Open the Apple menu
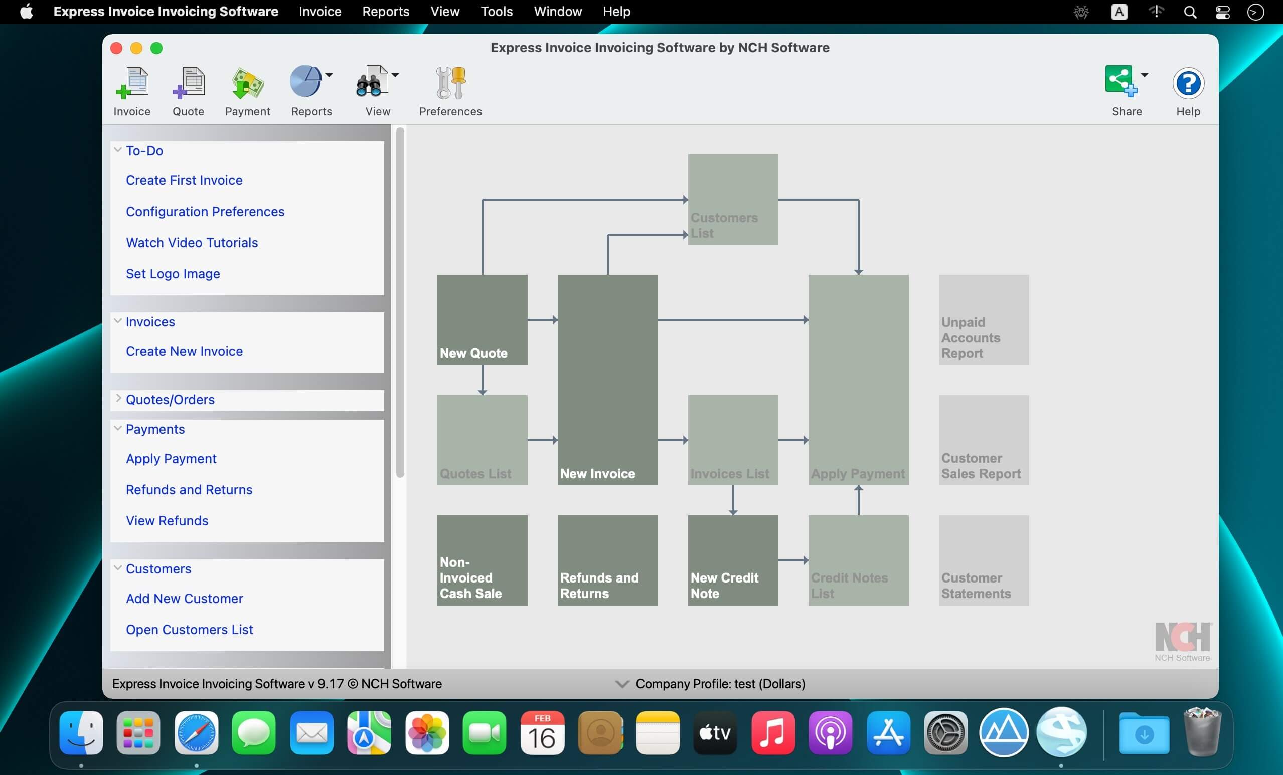Image resolution: width=1283 pixels, height=775 pixels. tap(27, 12)
